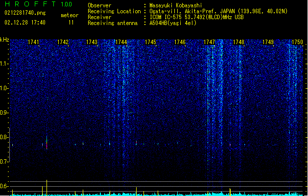
Task: Click the 1746 time marker
Action: coord(180,42)
